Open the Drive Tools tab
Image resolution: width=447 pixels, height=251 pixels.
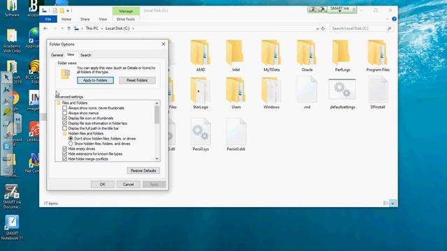point(126,19)
